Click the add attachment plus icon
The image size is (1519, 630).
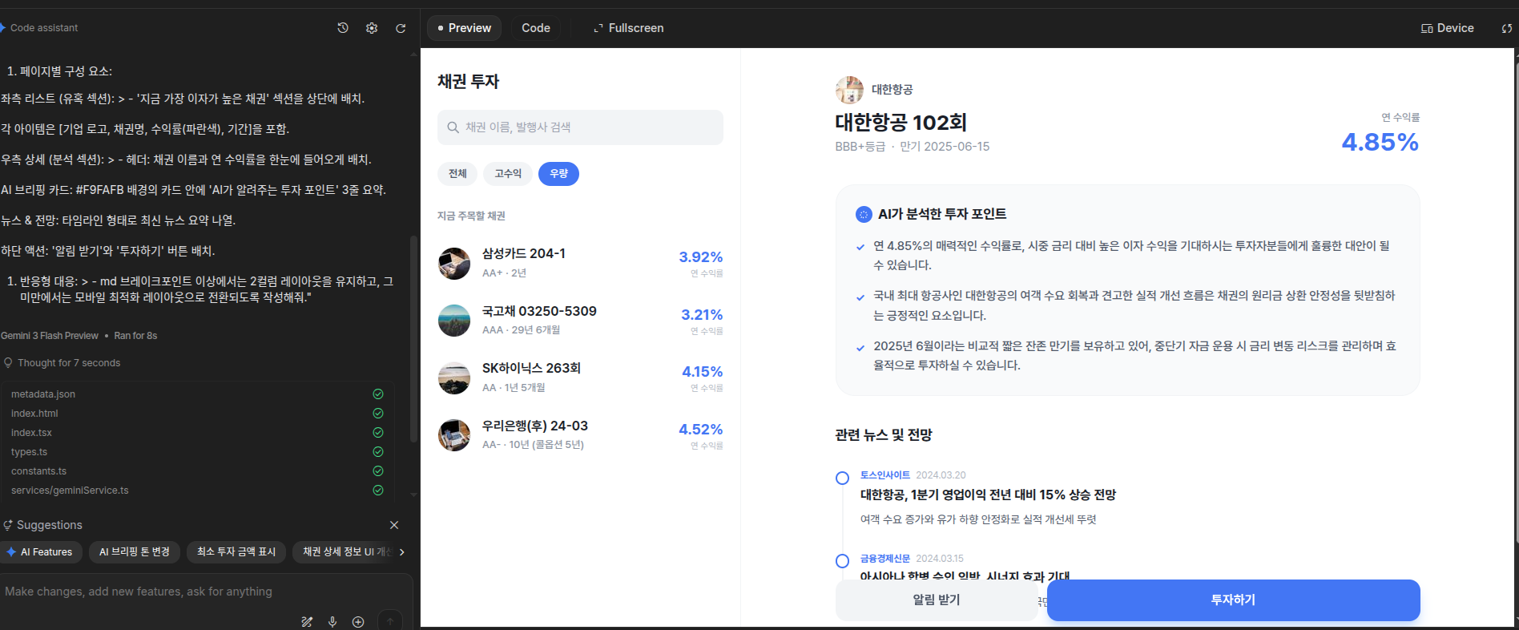coord(358,622)
